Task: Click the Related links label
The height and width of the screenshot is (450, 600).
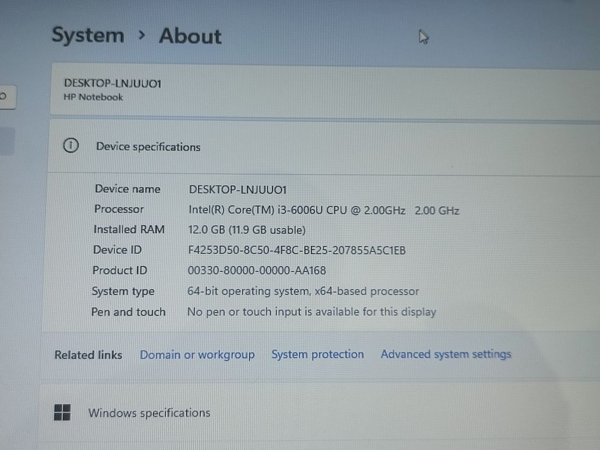Action: click(88, 355)
